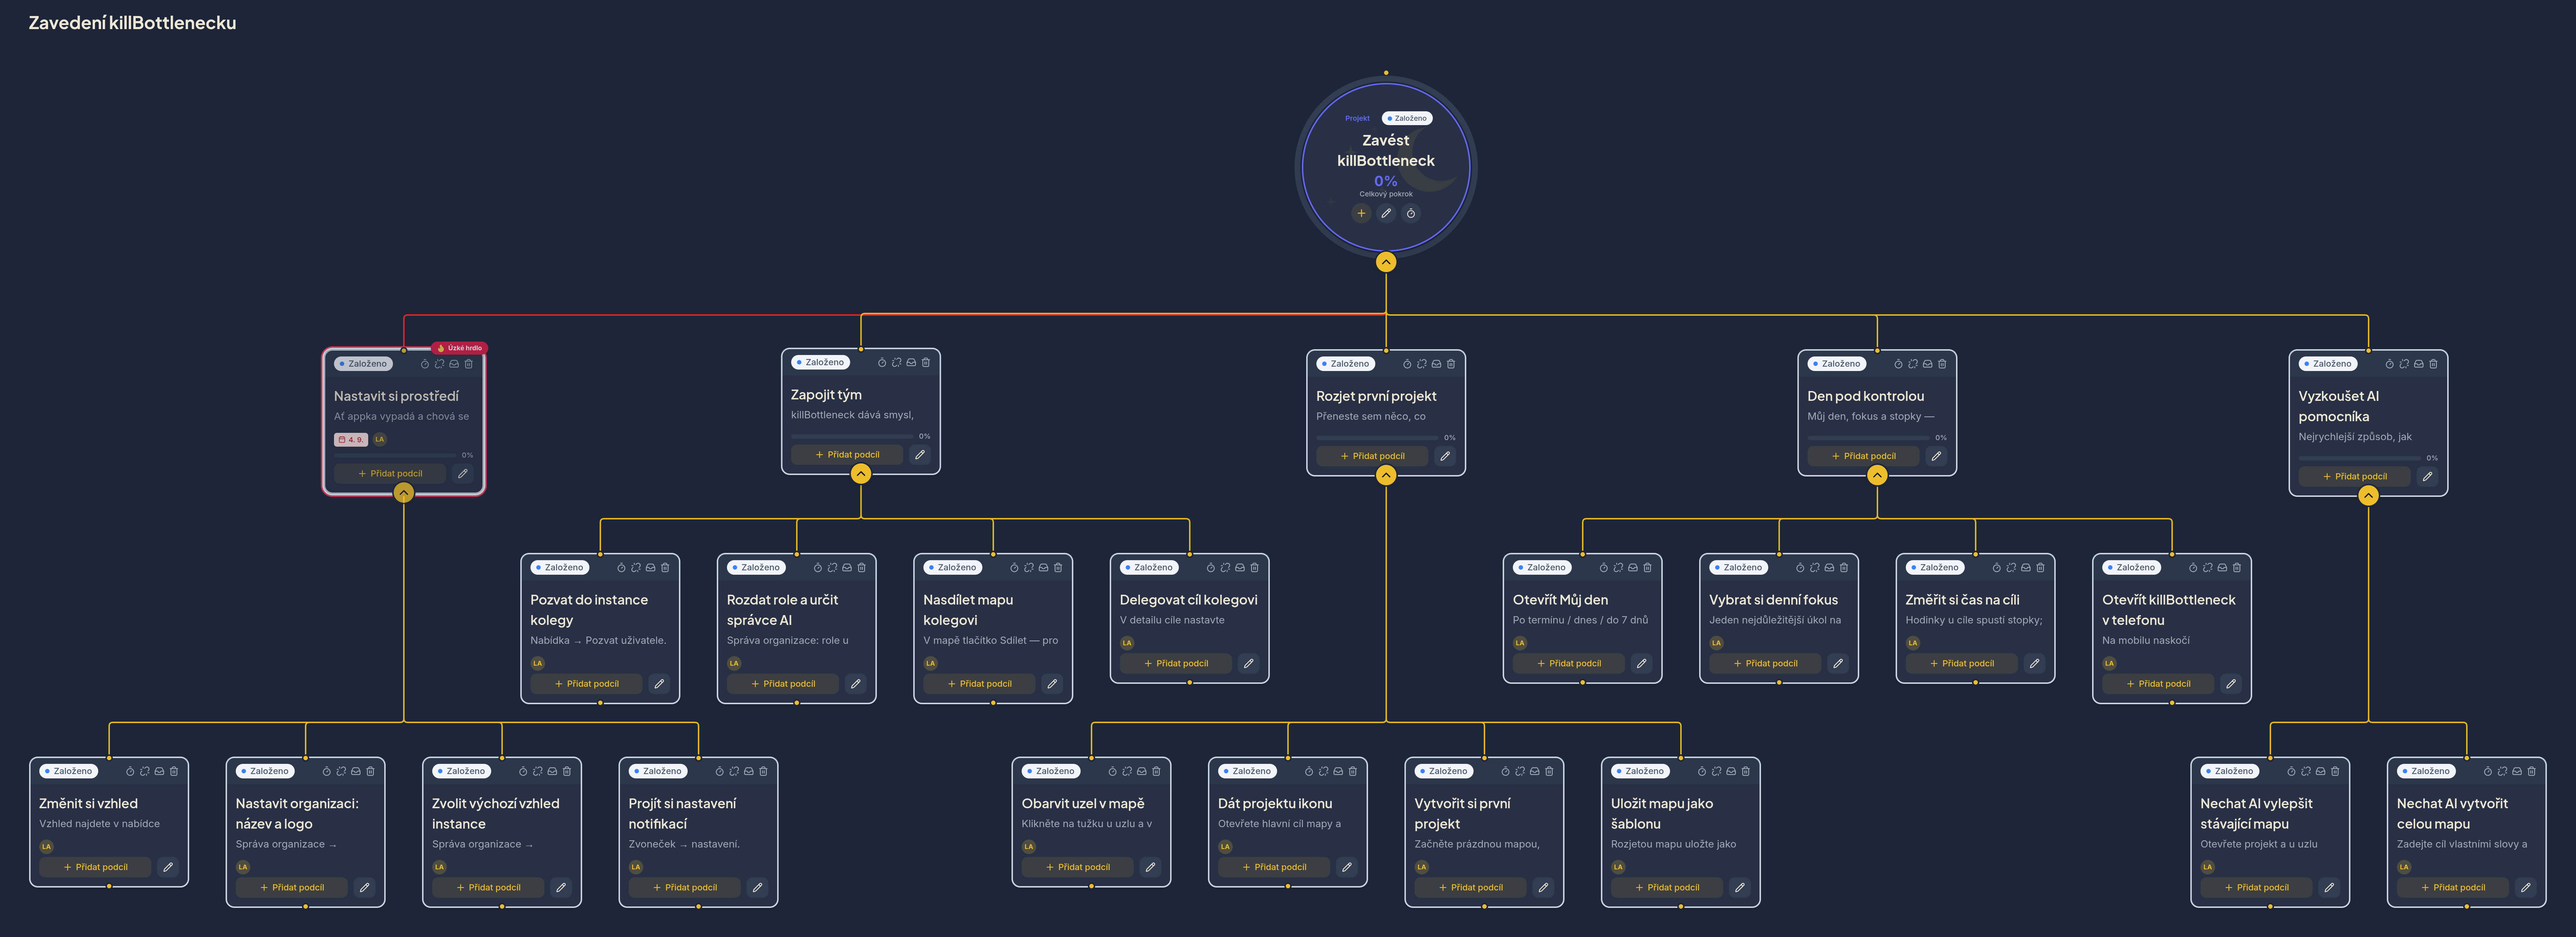
Task: Click Přidat podcíl on Nasdílet mapu kolegovi card
Action: pyautogui.click(x=979, y=684)
